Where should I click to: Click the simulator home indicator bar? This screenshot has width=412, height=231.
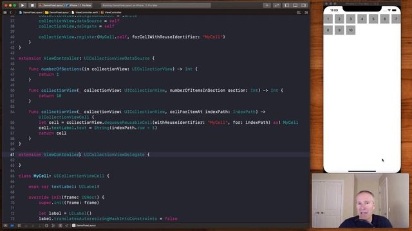tap(362, 171)
